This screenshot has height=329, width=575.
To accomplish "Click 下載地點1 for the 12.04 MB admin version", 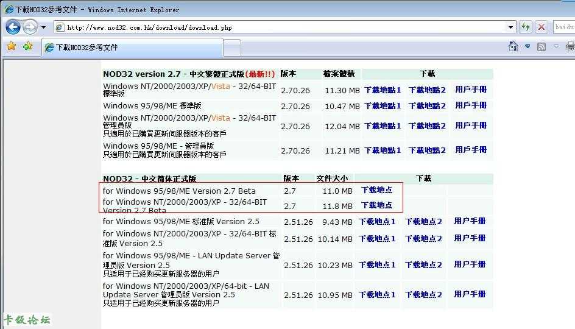I will 383,126.
